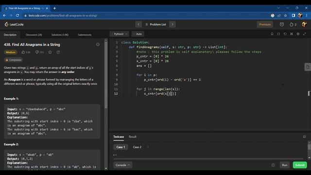Click the editor shortcuts icon

pyautogui.click(x=292, y=34)
